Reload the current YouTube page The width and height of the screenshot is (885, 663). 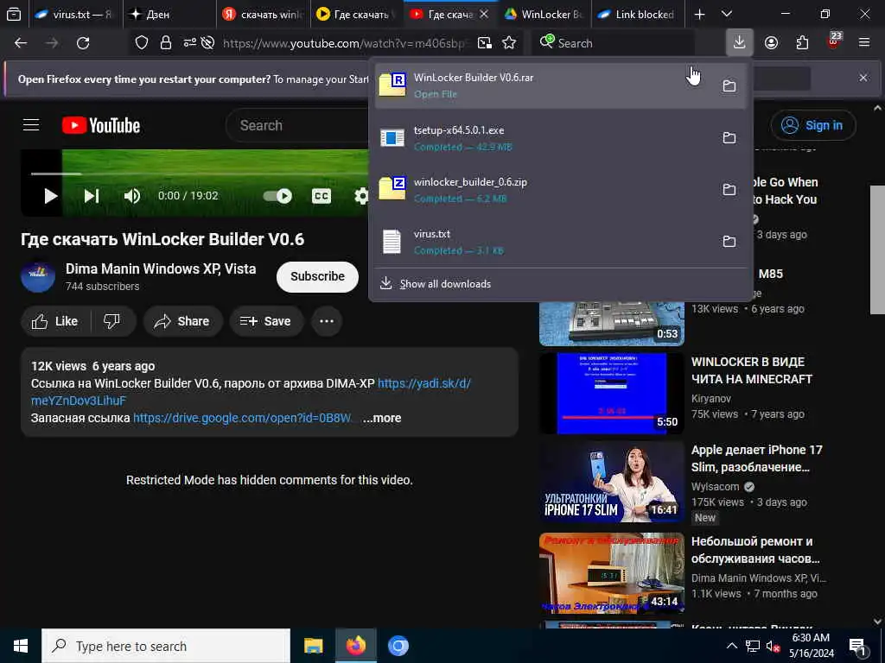(x=83, y=43)
